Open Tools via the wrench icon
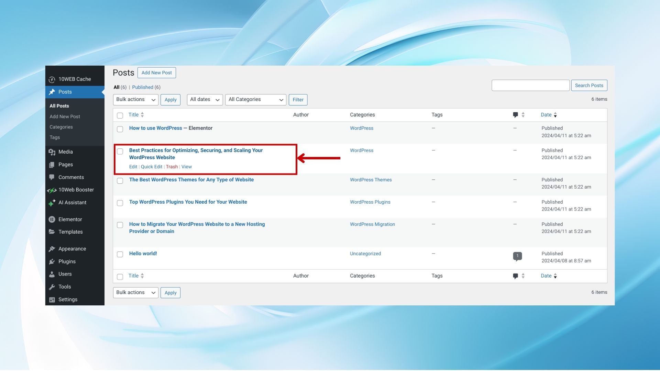The image size is (660, 371). tap(52, 287)
